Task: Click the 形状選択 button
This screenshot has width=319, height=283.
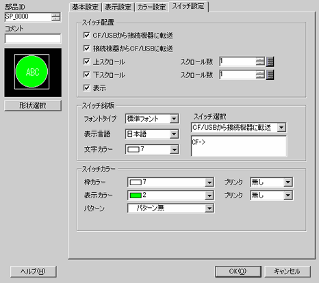Action: [33, 105]
